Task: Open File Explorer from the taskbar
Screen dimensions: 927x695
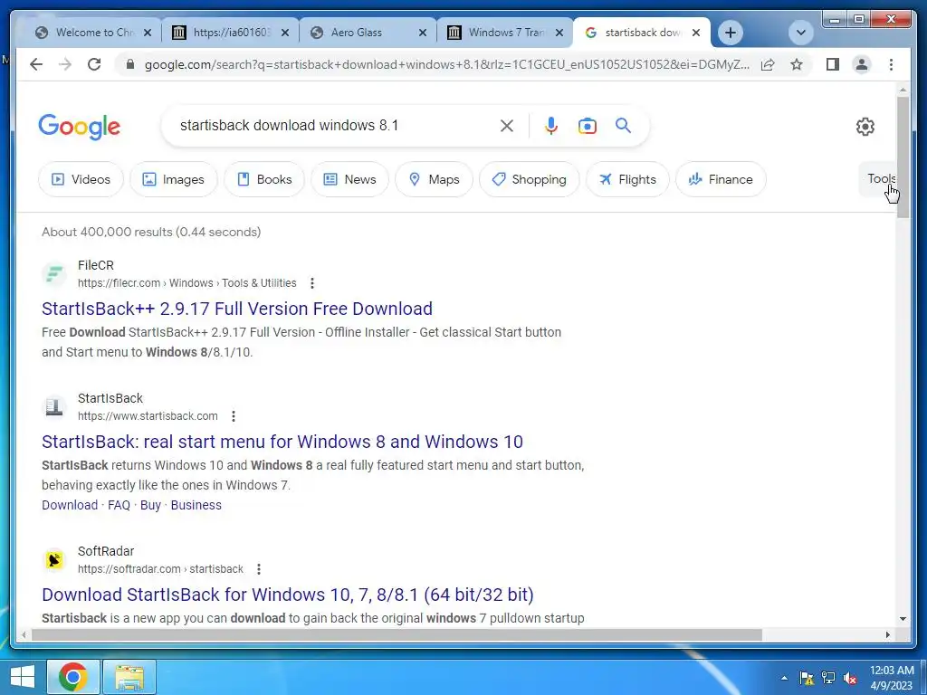Action: click(x=129, y=677)
